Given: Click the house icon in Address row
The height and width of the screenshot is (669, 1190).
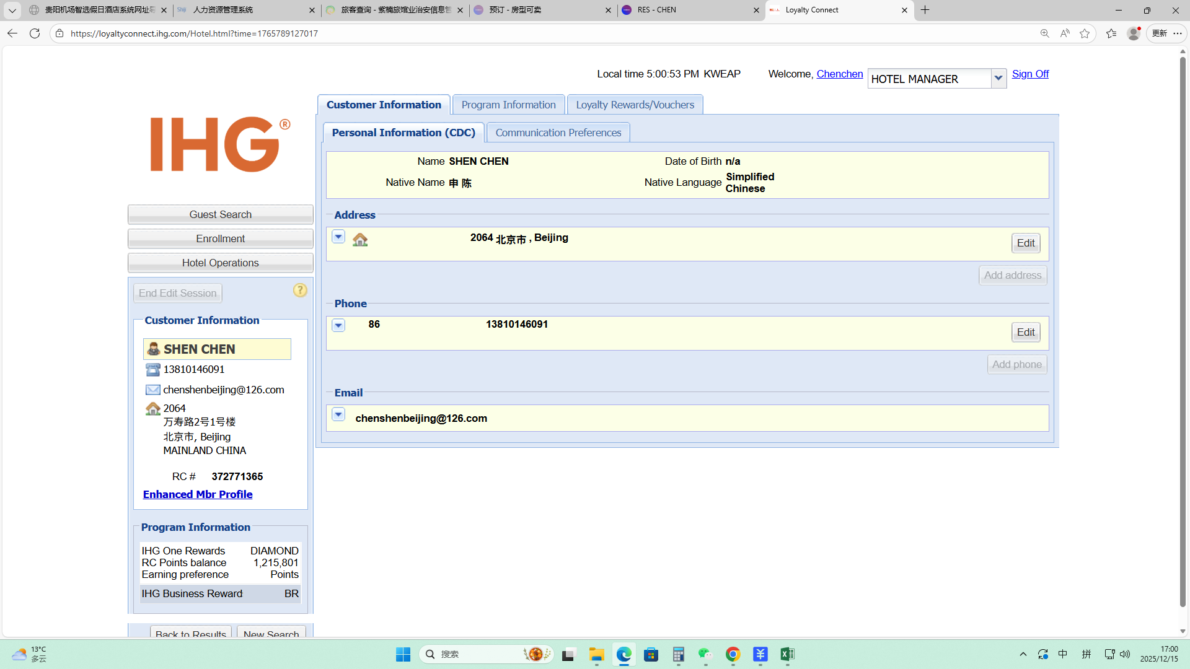Looking at the screenshot, I should coord(360,240).
